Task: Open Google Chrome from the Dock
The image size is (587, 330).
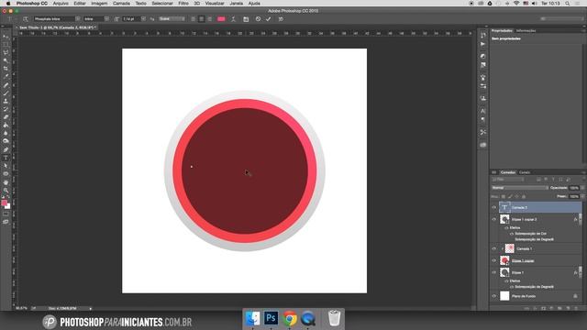Action: (290, 318)
